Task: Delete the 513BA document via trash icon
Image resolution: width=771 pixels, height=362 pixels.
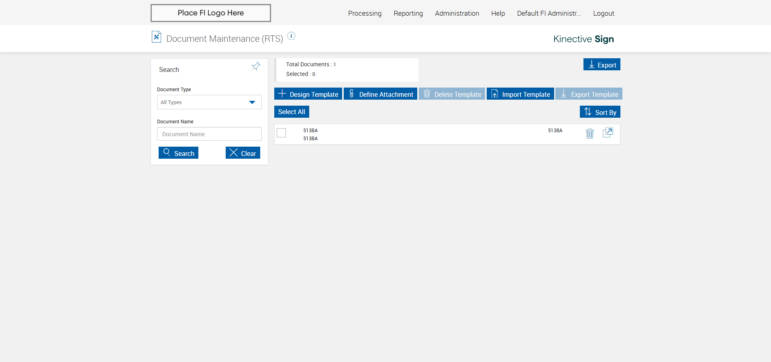Action: [x=589, y=133]
